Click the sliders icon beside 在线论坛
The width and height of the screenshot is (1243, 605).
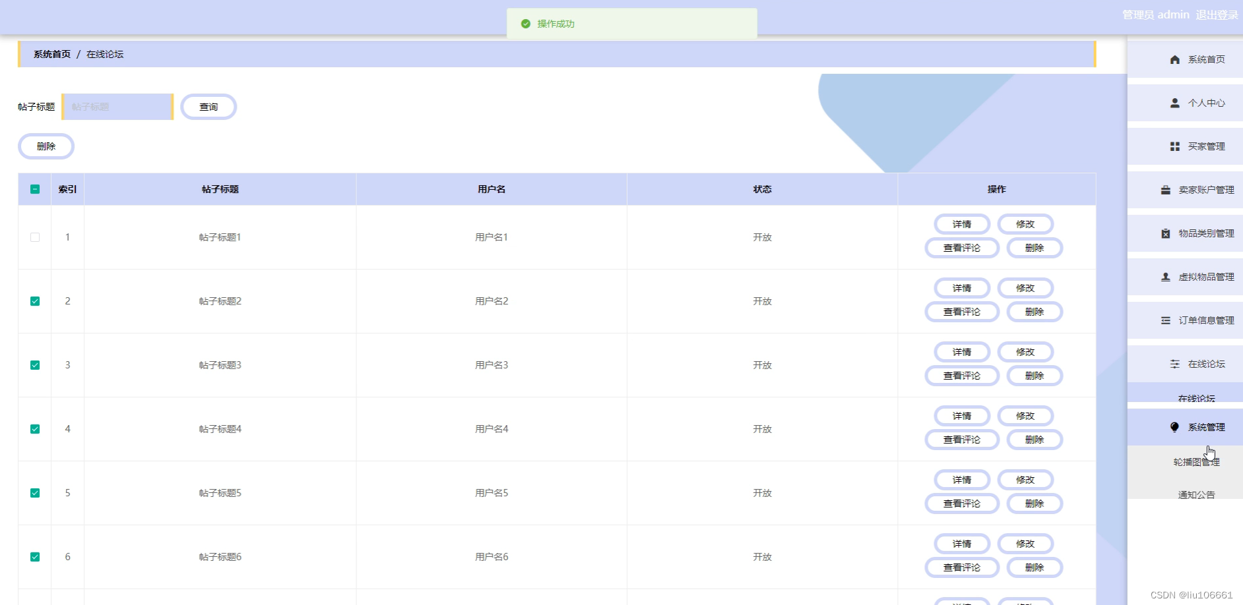point(1174,364)
